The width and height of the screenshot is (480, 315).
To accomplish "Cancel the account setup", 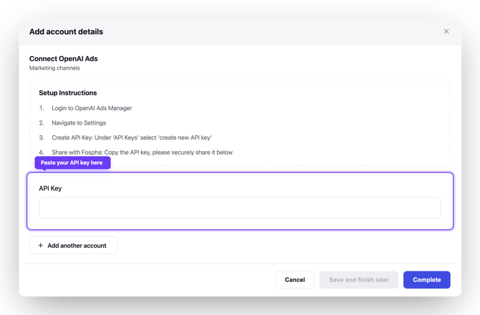I will click(x=294, y=279).
